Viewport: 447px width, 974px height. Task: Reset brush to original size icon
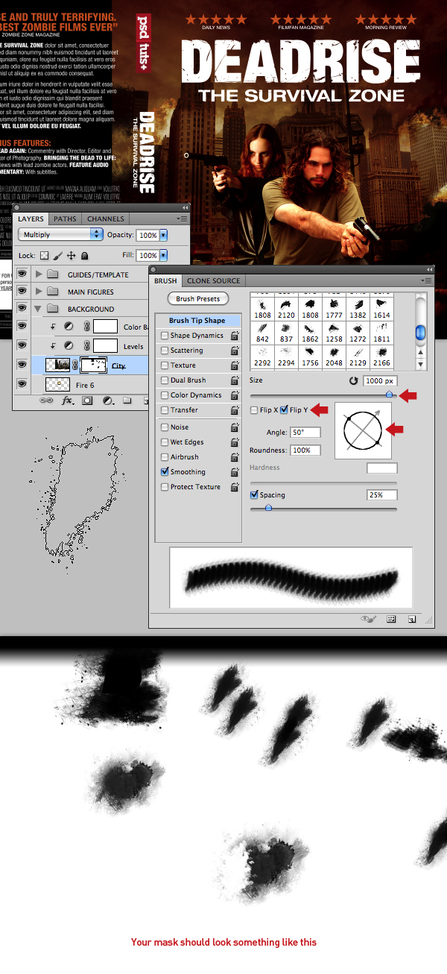353,380
